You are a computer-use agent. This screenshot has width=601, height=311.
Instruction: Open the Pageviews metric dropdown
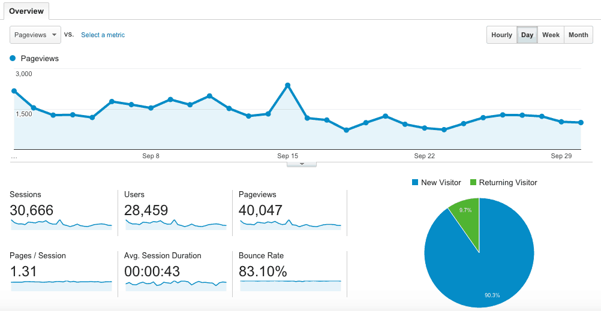click(x=35, y=35)
